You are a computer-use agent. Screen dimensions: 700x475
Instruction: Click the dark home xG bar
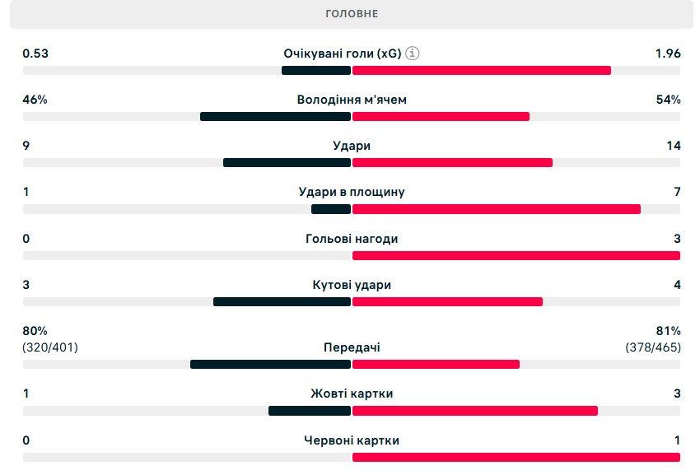[316, 70]
